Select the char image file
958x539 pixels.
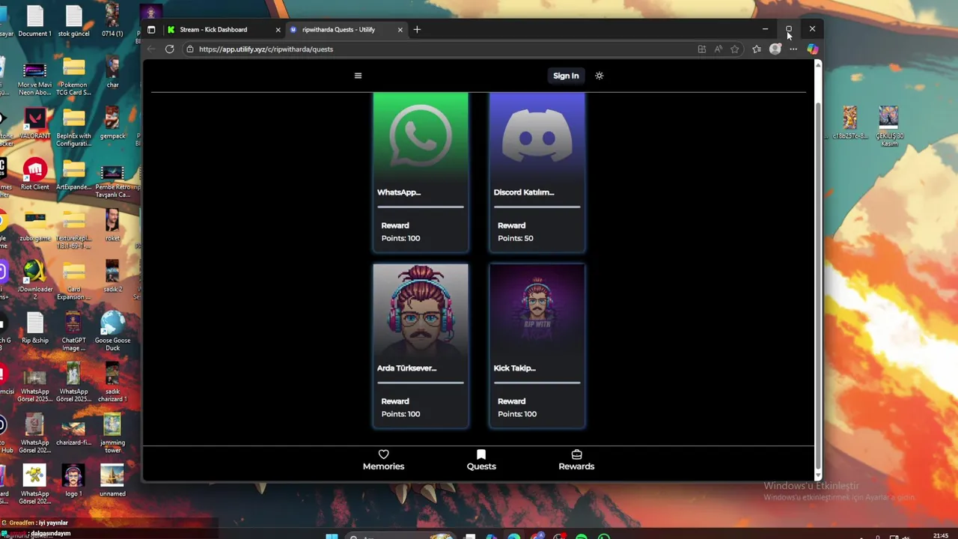tap(112, 73)
